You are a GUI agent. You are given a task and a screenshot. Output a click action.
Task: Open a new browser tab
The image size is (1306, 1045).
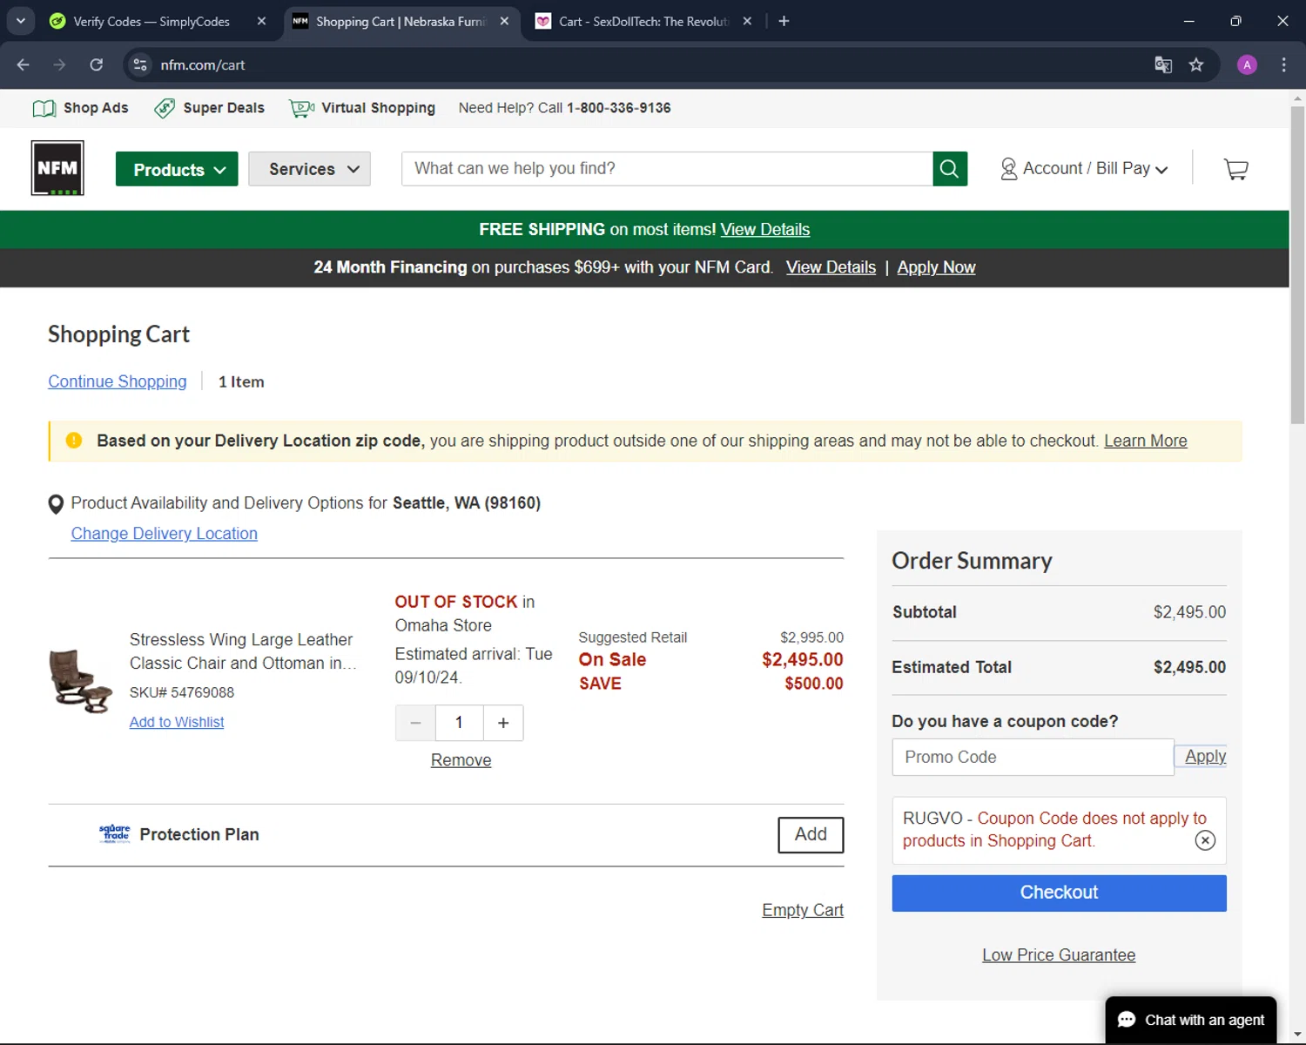pos(784,21)
